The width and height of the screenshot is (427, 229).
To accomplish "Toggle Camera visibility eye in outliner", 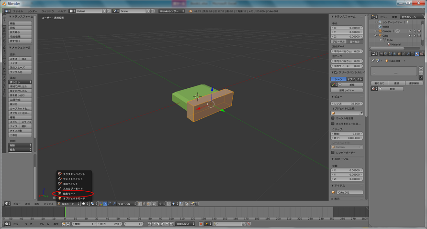I will point(410,31).
